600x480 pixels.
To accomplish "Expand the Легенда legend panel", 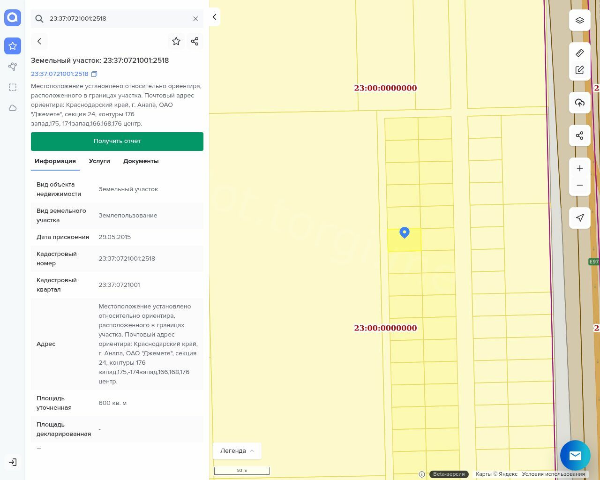I will click(x=237, y=450).
